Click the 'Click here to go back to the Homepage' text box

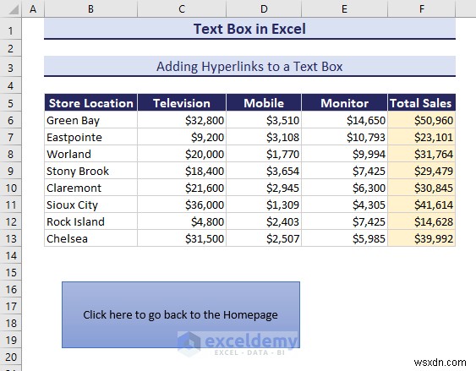tap(181, 314)
